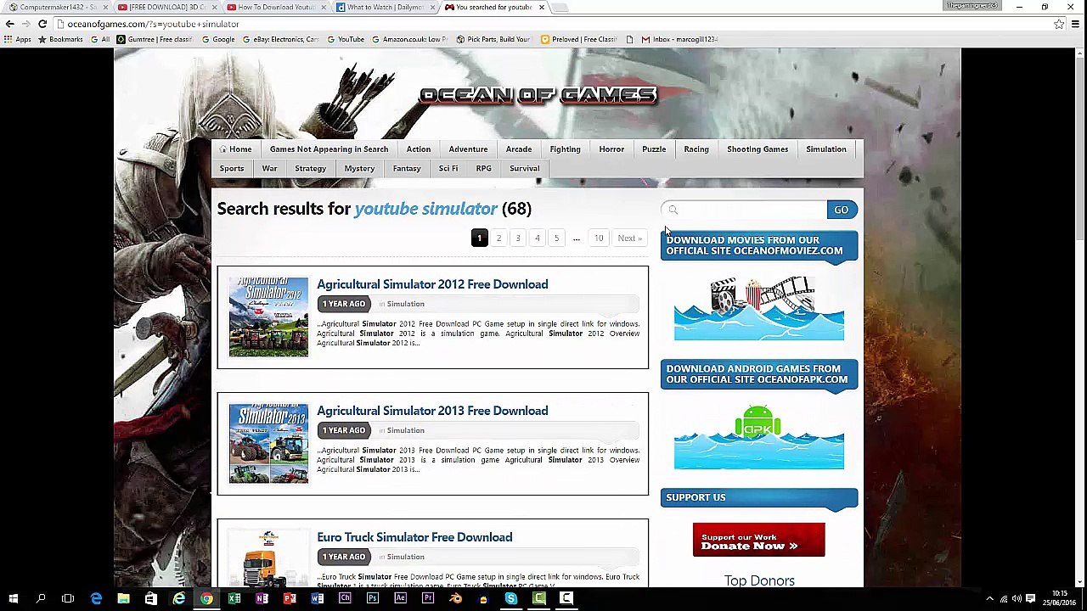Select the Adventure category

(468, 149)
